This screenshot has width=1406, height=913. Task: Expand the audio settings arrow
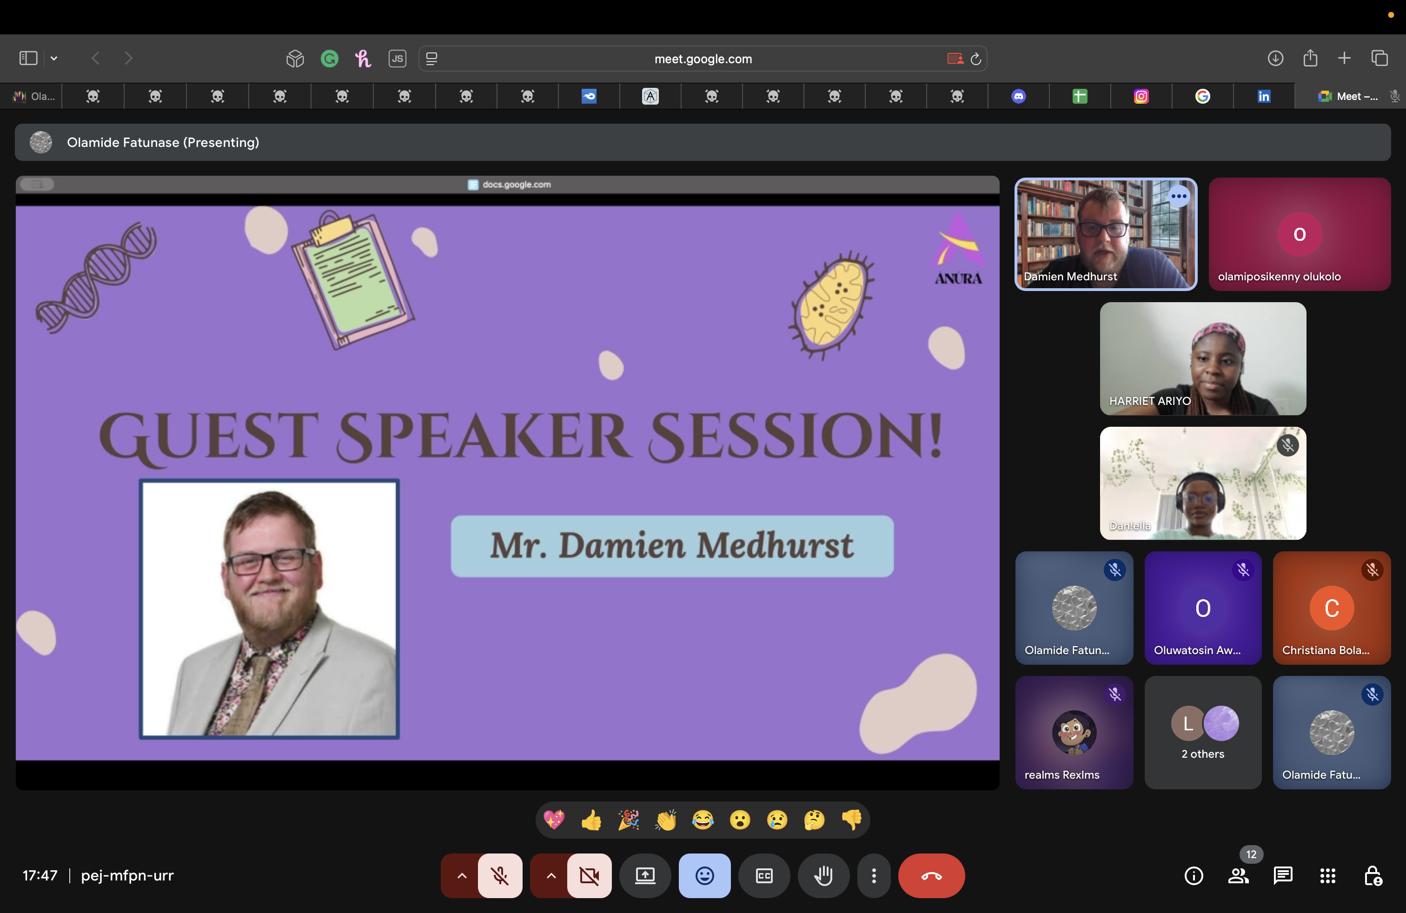click(461, 875)
